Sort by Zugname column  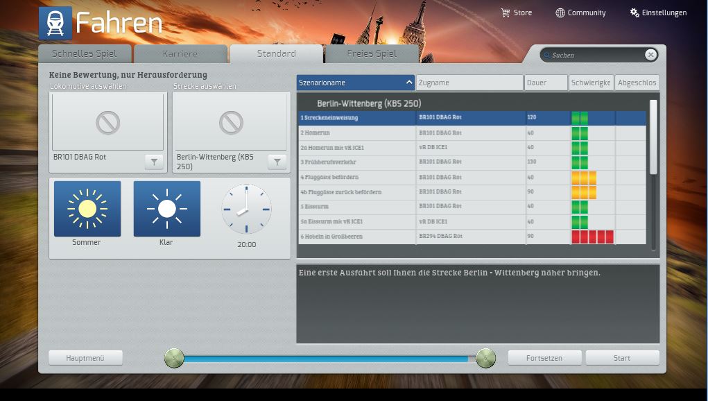tap(469, 83)
